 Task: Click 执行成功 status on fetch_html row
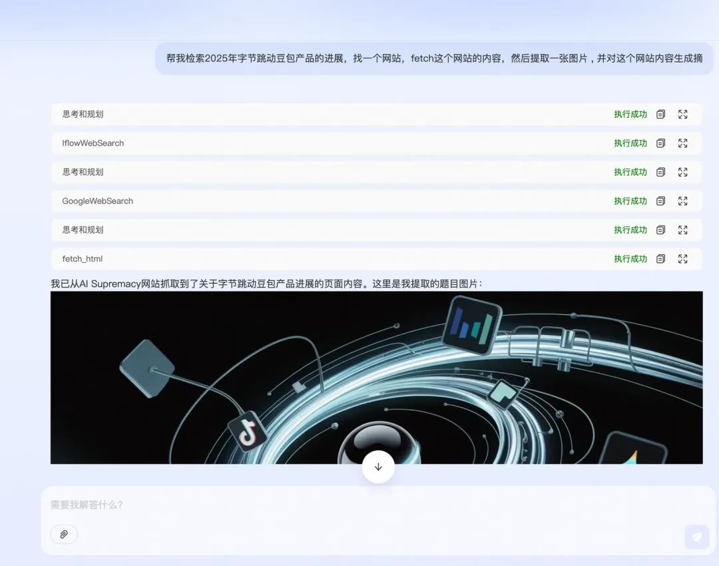630,259
